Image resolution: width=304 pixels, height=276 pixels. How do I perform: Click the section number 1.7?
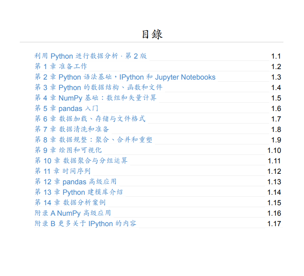(276, 119)
